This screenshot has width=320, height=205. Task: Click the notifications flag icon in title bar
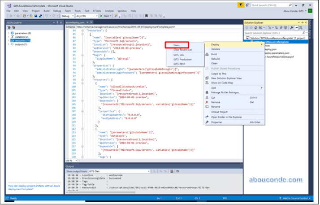(x=242, y=5)
